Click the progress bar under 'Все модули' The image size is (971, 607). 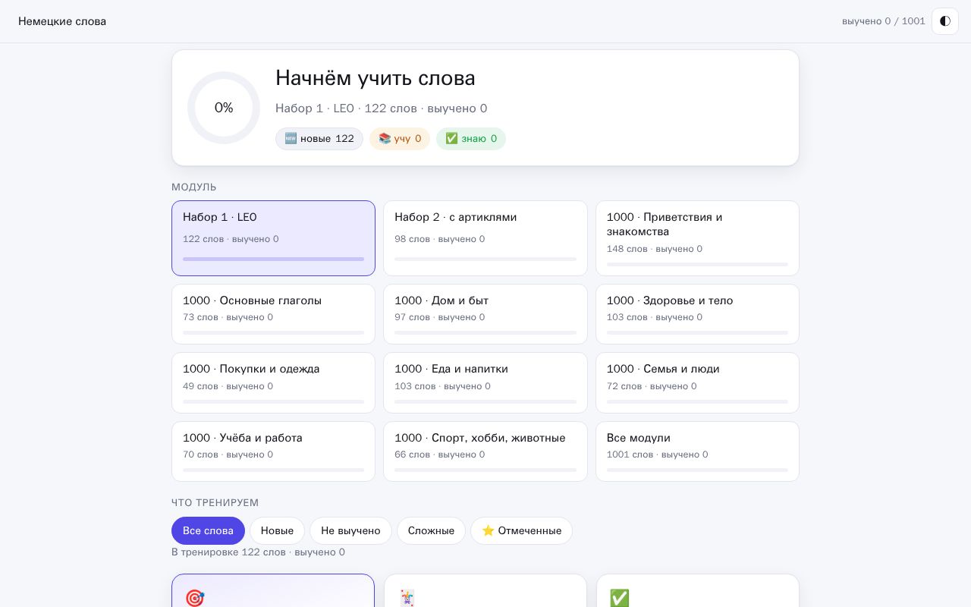tap(697, 470)
